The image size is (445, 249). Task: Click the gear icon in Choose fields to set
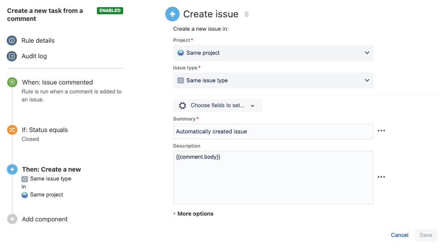coord(183,106)
